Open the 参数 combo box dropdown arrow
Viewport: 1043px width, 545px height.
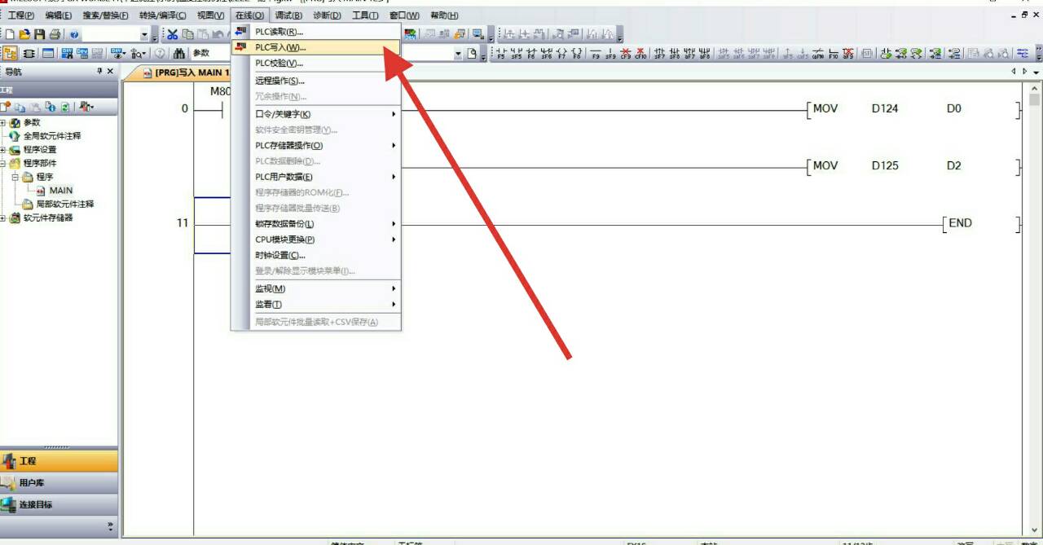click(458, 54)
